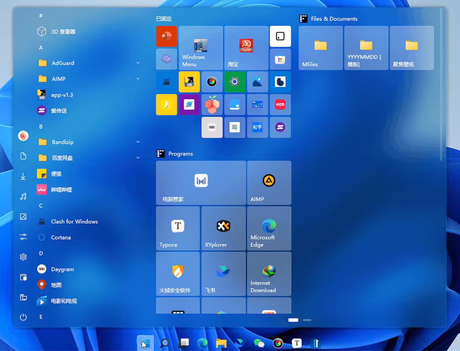Expand the AdGuard folder chevron
The width and height of the screenshot is (460, 351).
coord(138,63)
